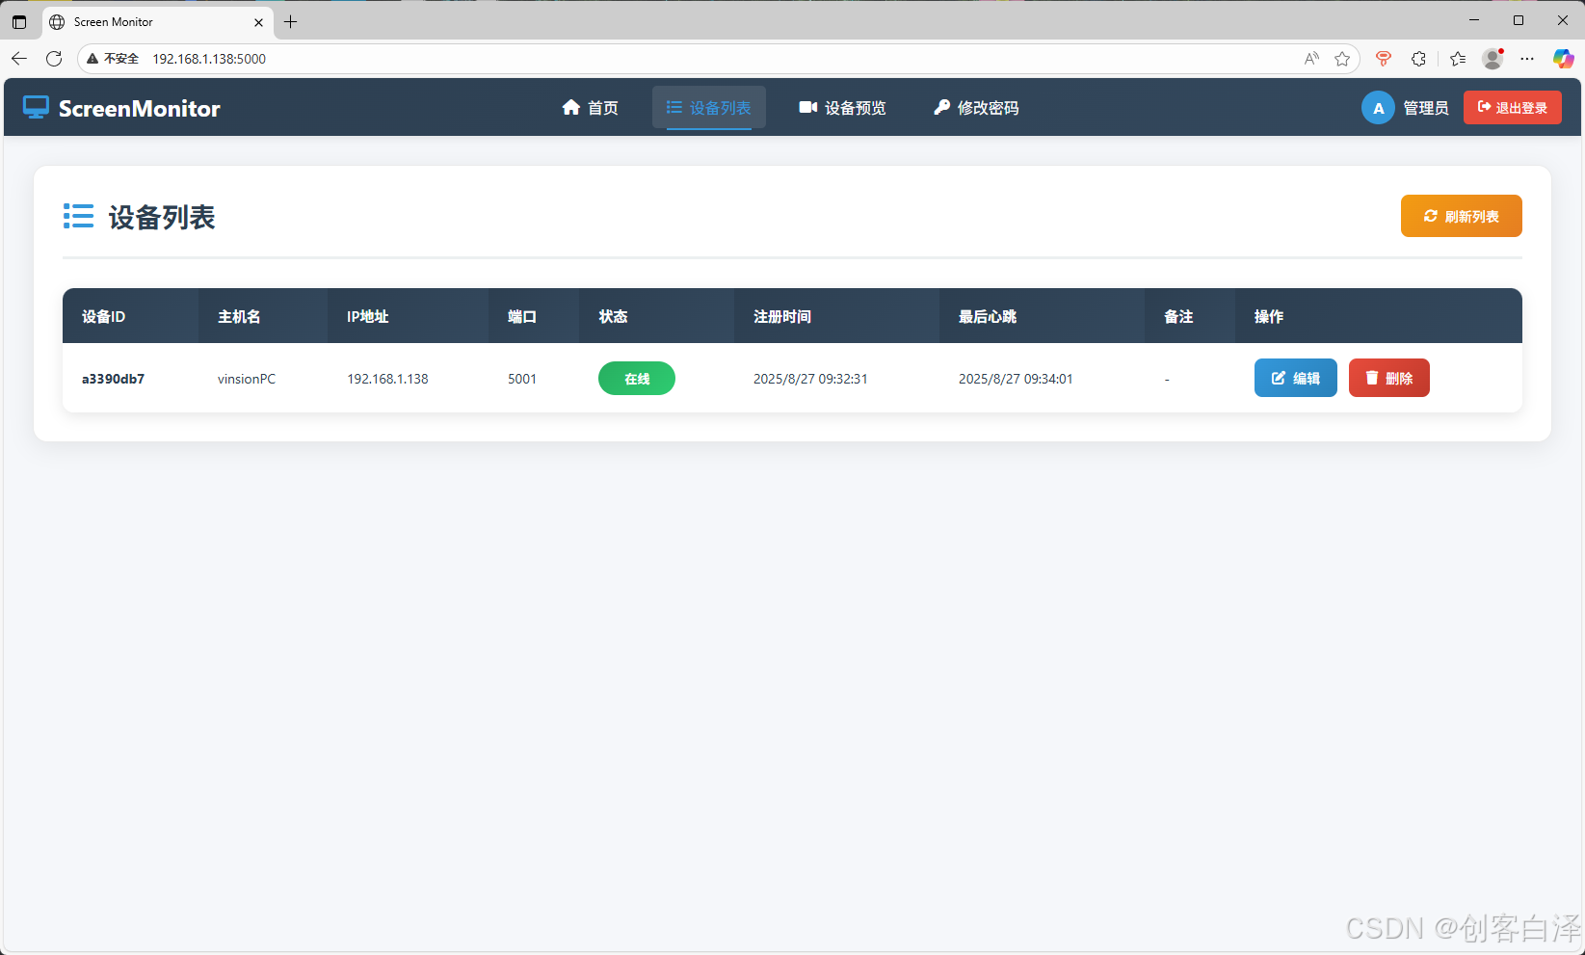Click registration time 2025/8/27 09:32:31
The width and height of the screenshot is (1585, 955).
810,379
